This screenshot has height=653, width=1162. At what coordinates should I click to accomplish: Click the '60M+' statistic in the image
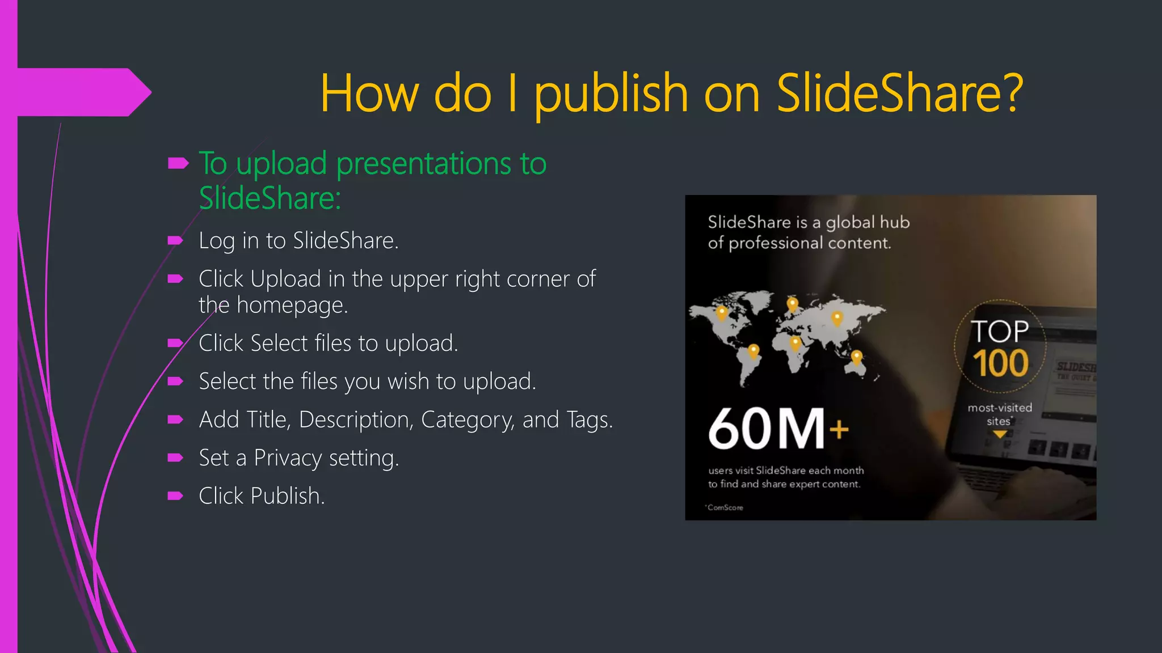click(x=778, y=429)
